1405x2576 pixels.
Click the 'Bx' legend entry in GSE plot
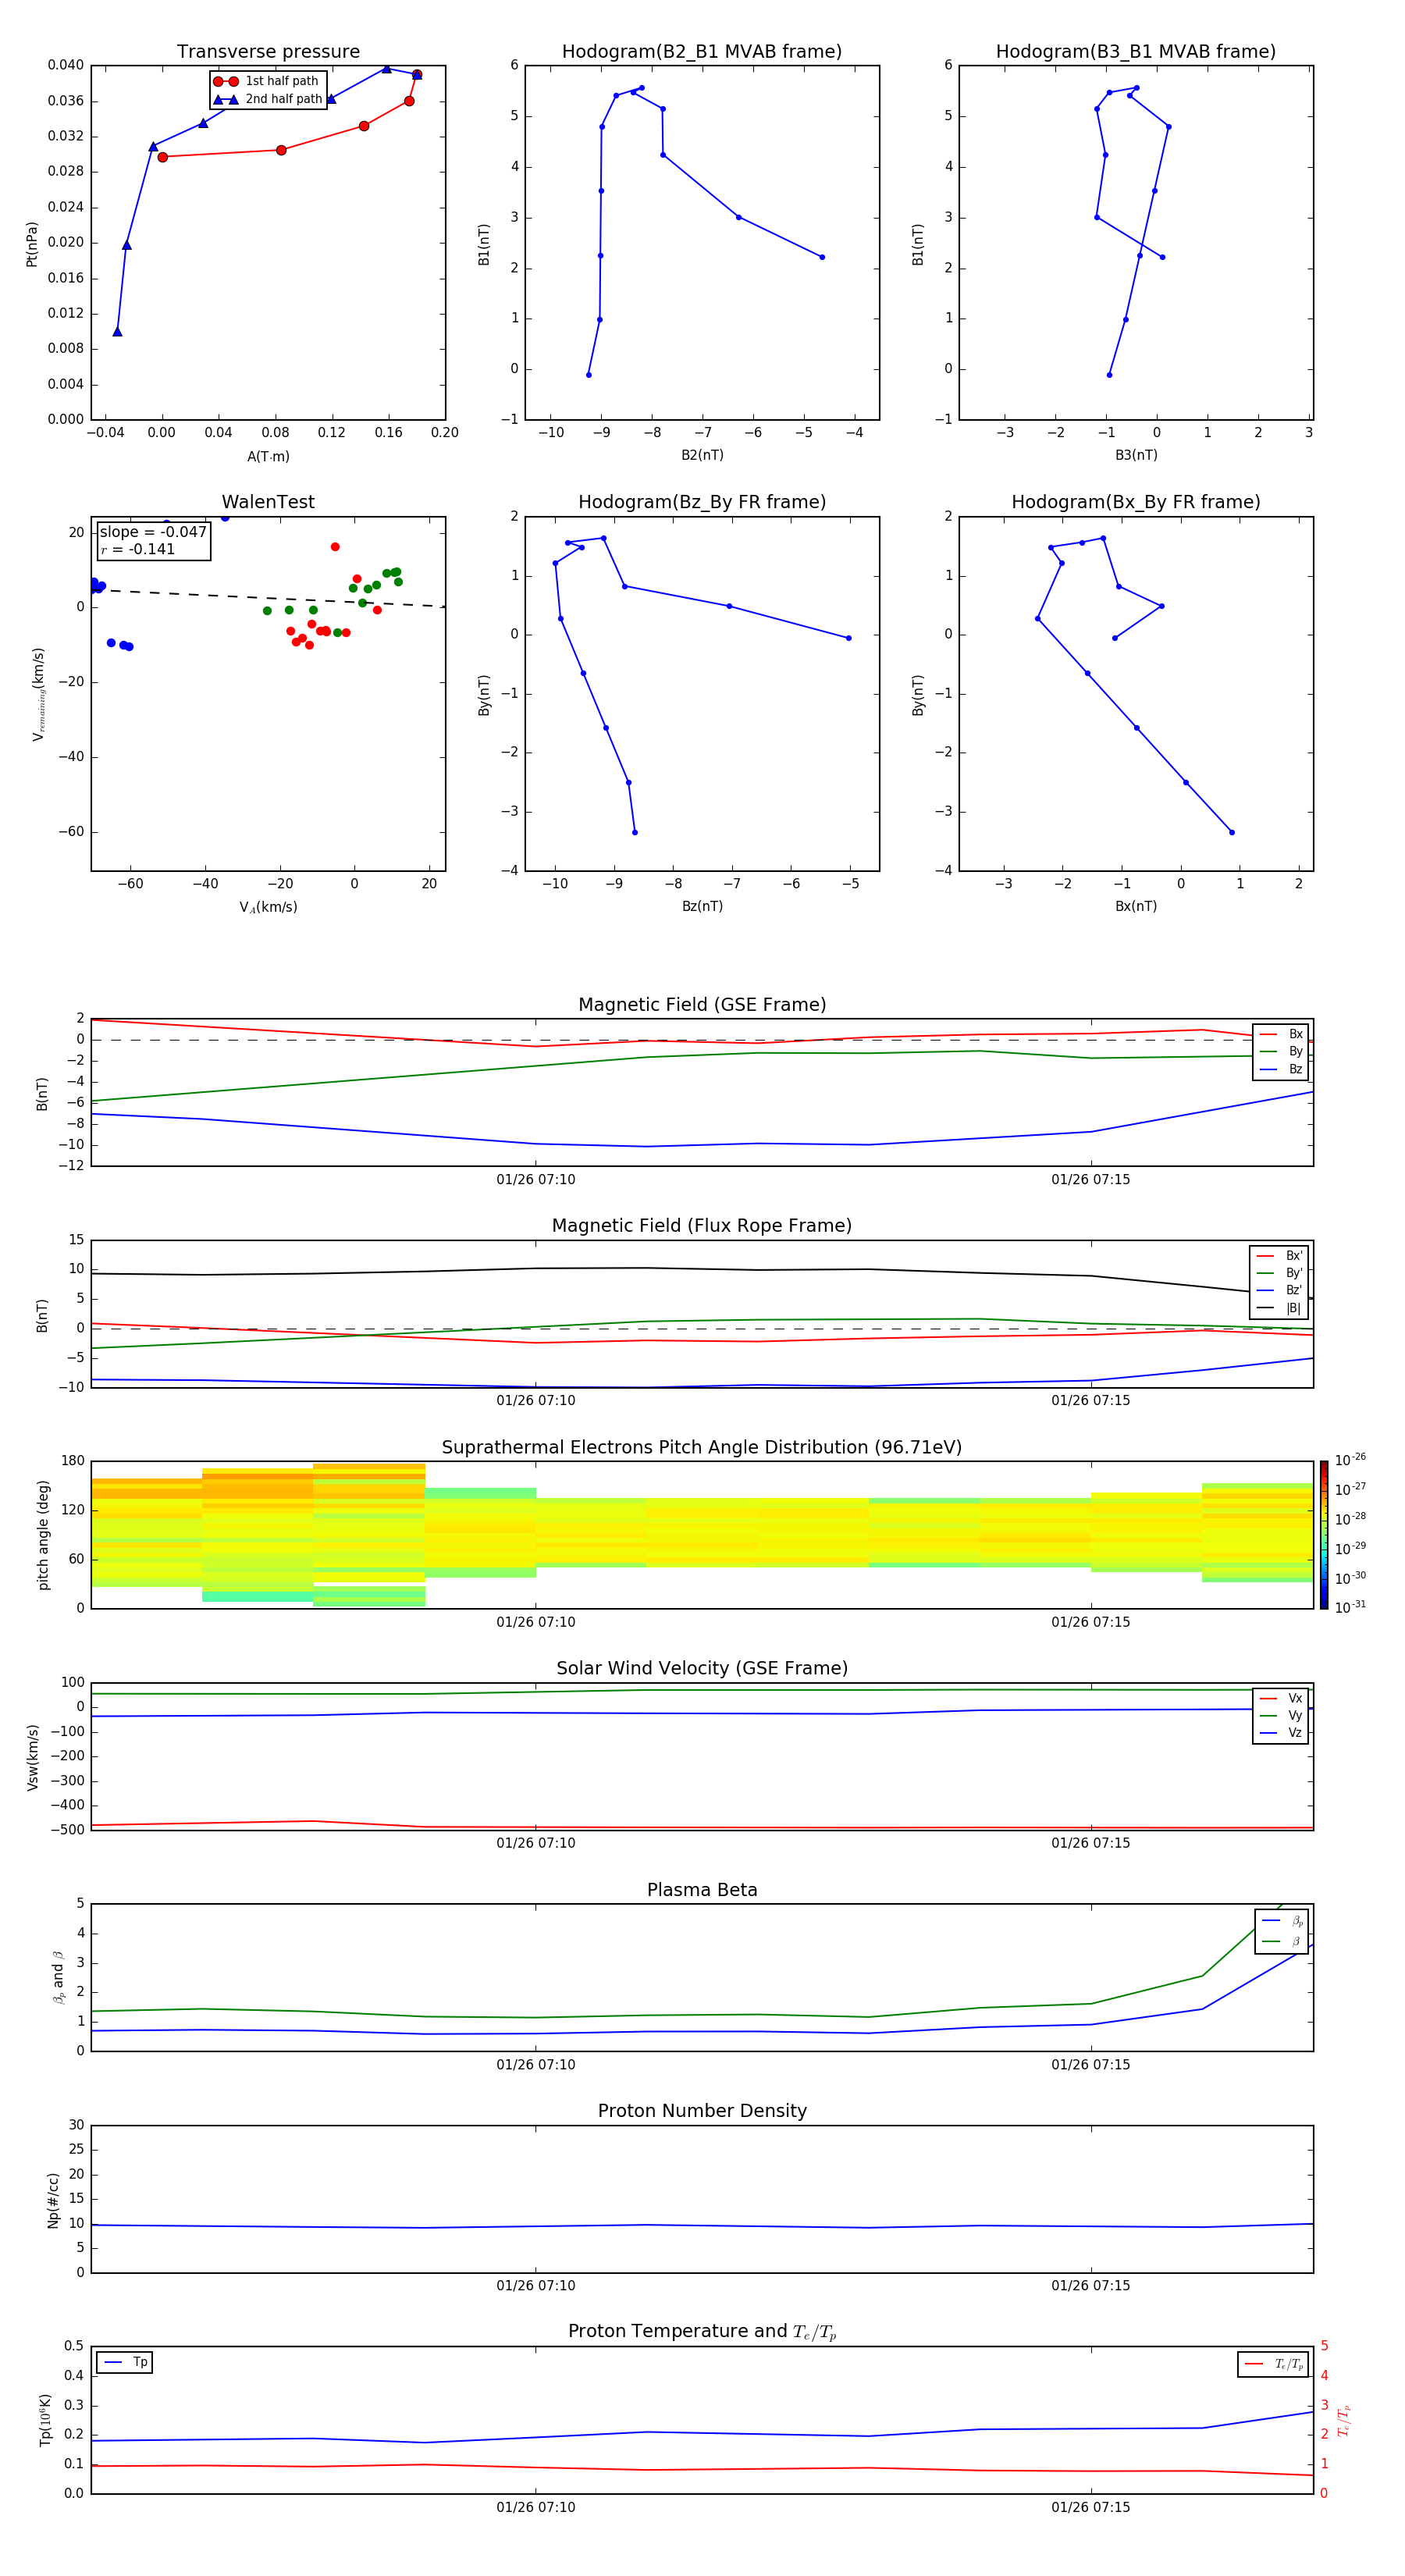point(1281,1034)
